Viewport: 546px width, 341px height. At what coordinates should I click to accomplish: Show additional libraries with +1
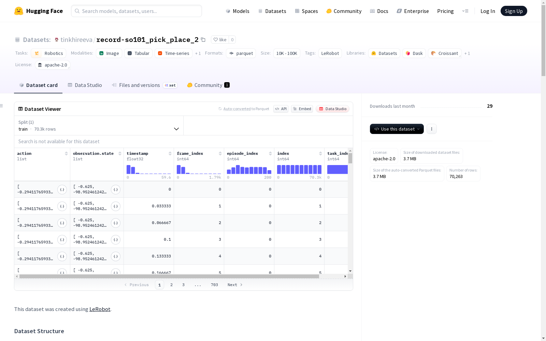click(467, 54)
